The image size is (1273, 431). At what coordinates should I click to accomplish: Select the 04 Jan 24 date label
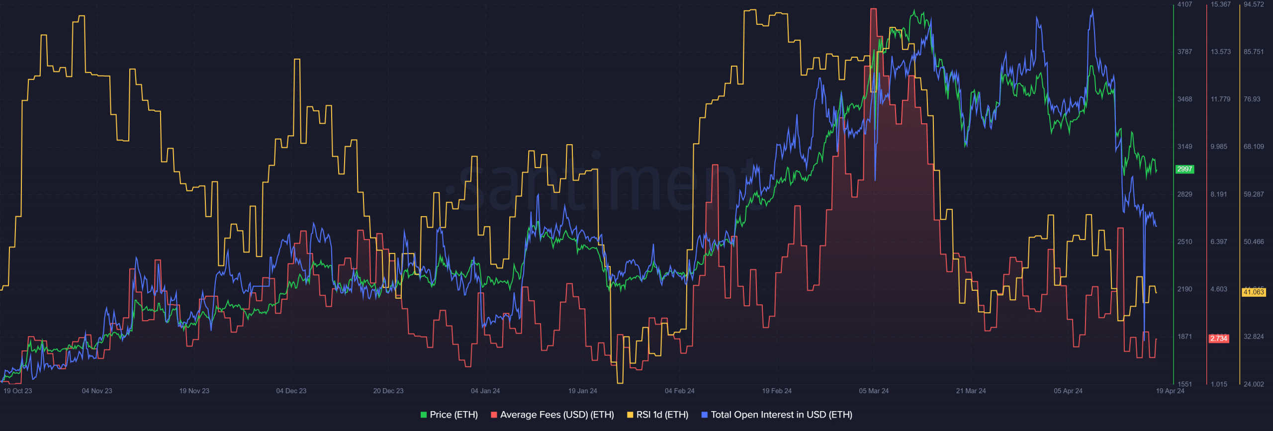(x=485, y=391)
